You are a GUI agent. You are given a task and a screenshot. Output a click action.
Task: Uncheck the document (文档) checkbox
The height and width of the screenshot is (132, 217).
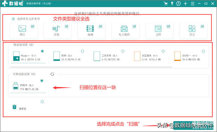pos(168,26)
